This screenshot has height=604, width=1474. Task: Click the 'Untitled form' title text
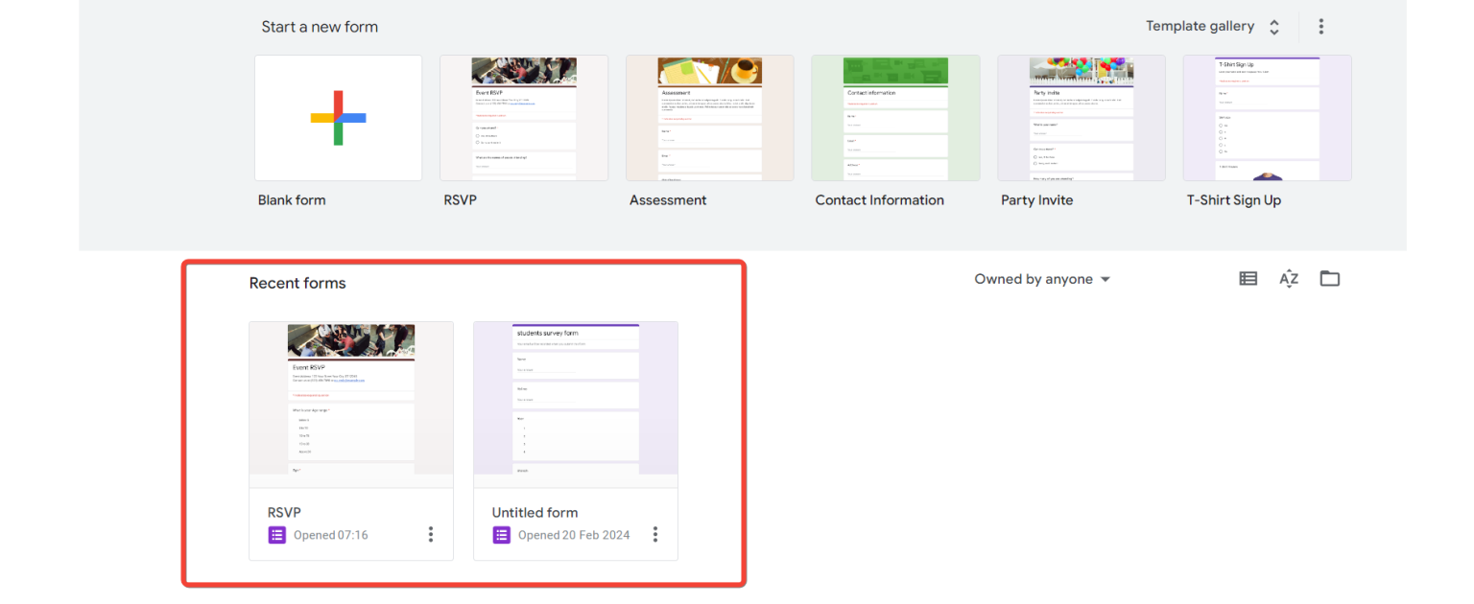(535, 513)
